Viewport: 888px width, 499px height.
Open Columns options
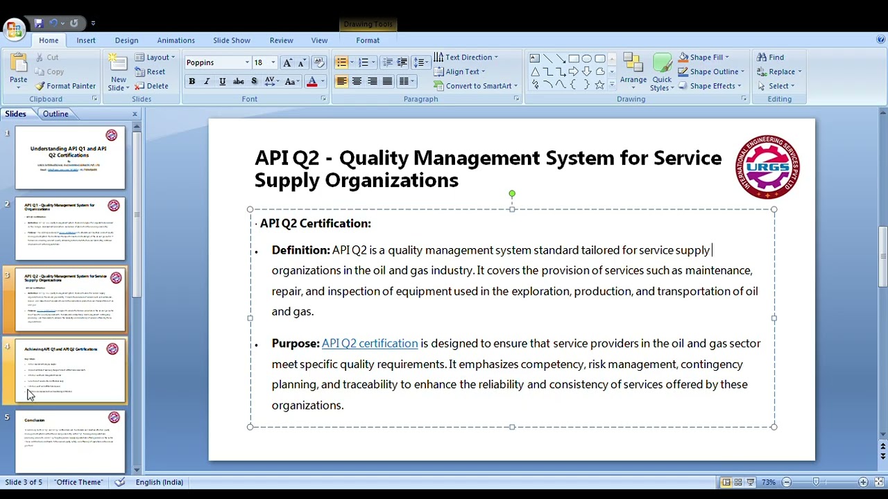[x=406, y=82]
